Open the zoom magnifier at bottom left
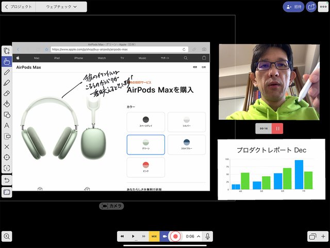330x248 pixels. [7, 236]
